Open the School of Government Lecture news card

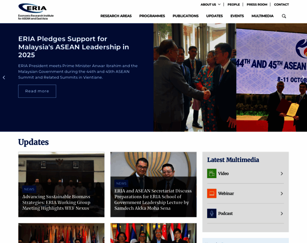(153, 185)
